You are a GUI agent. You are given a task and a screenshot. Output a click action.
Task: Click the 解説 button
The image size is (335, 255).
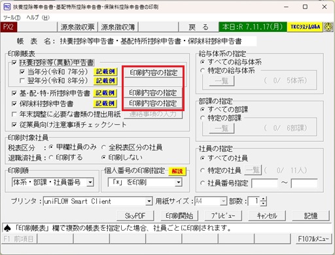point(177,171)
